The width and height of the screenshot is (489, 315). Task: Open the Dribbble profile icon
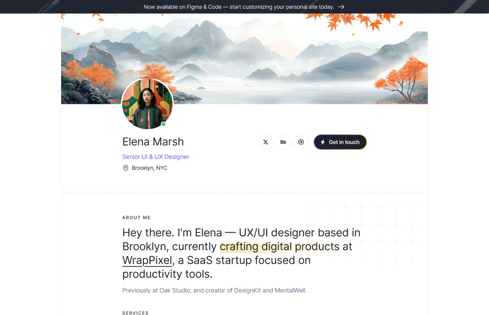pyautogui.click(x=301, y=142)
